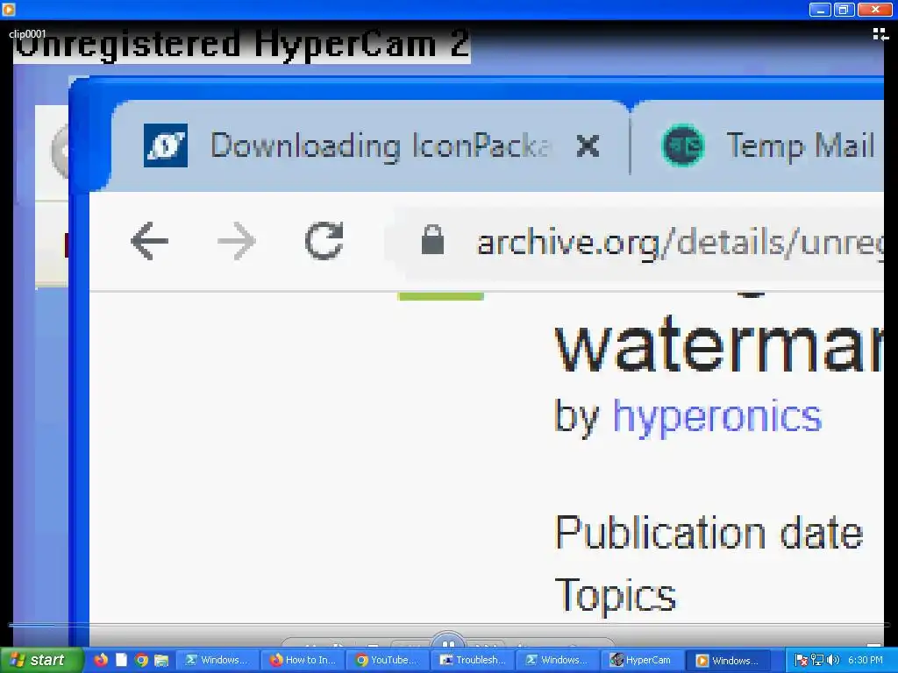Viewport: 898px width, 673px height.
Task: Click the browser forward arrow
Action: pos(237,241)
